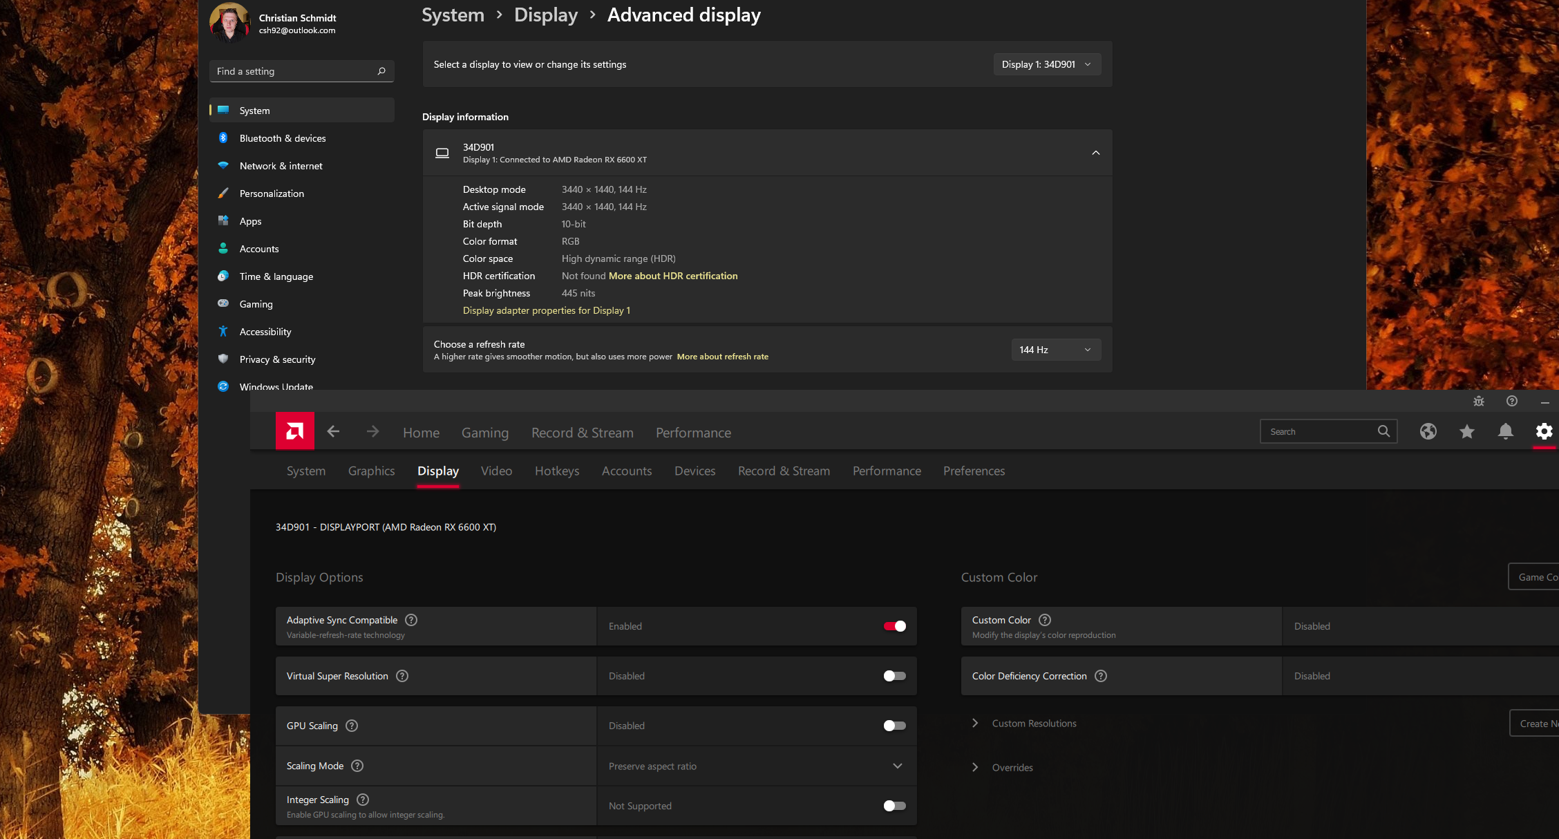Image resolution: width=1559 pixels, height=839 pixels.
Task: Click the bug report icon
Action: pyautogui.click(x=1479, y=402)
